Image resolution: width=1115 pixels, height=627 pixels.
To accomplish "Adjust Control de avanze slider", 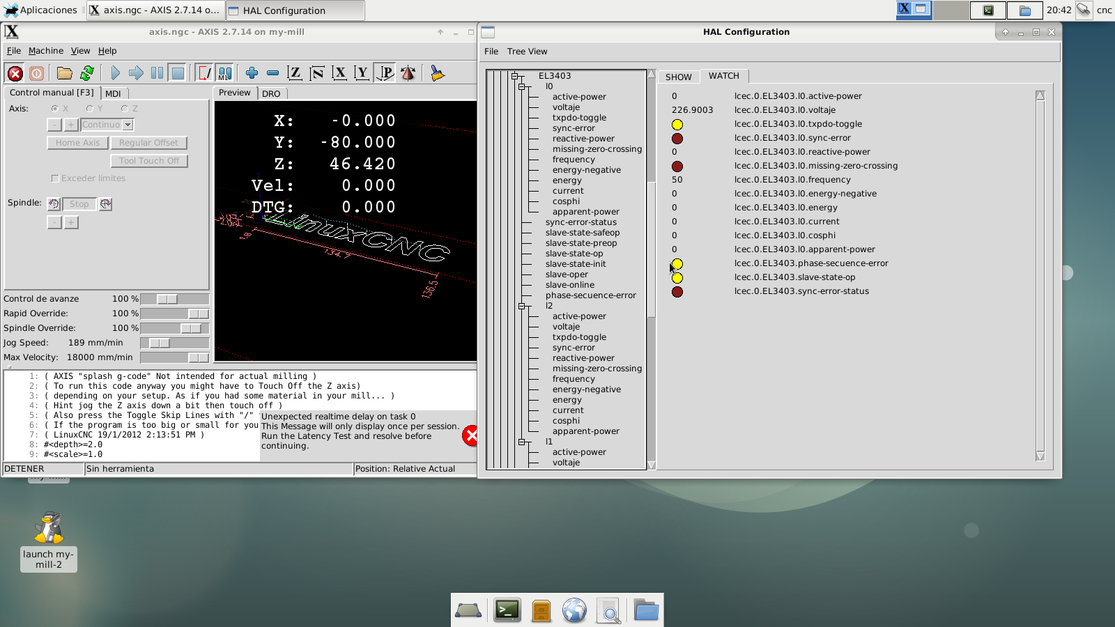I will pos(174,299).
